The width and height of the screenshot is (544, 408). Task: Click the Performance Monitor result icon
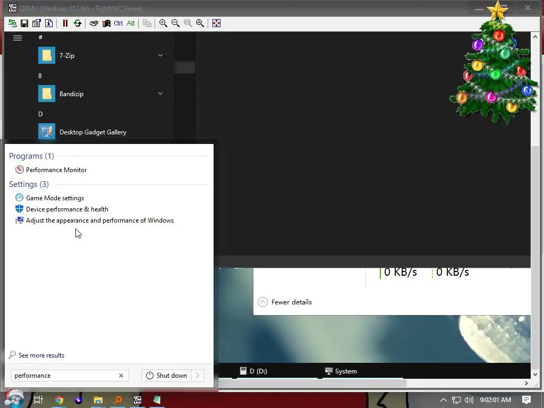click(x=20, y=169)
